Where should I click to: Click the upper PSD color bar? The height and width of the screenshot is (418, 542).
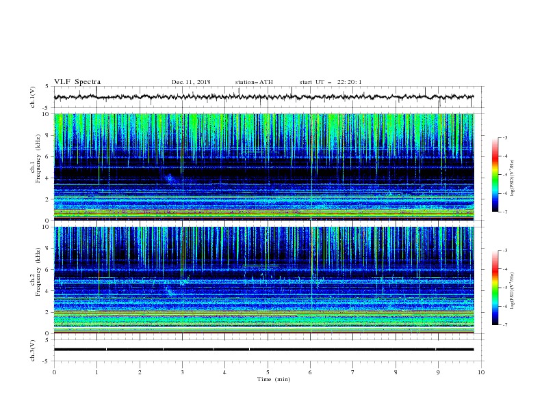(495, 175)
